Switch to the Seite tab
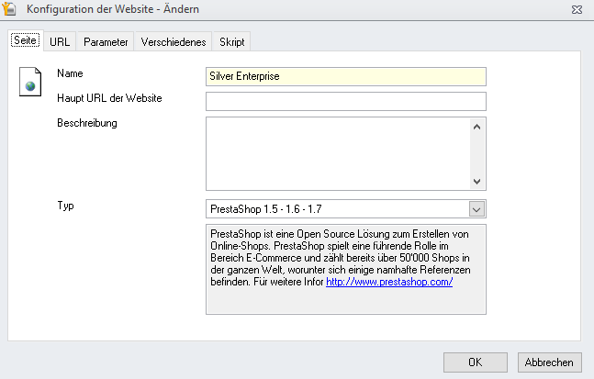Image resolution: width=594 pixels, height=379 pixels. point(26,40)
